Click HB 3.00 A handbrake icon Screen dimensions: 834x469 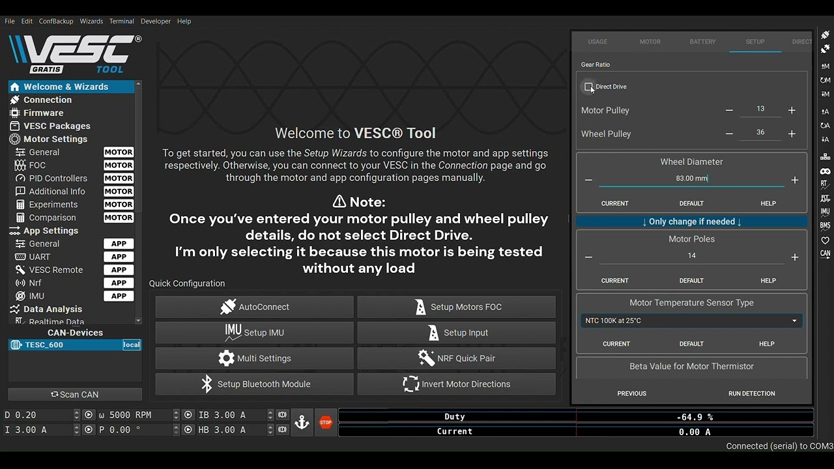pos(282,430)
